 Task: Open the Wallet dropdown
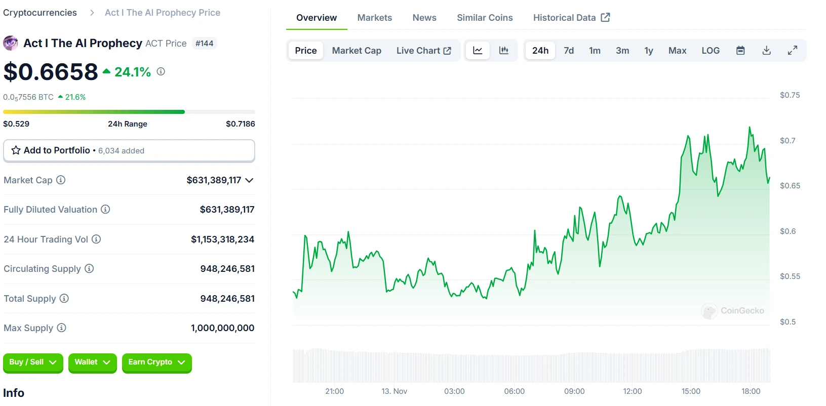pyautogui.click(x=93, y=362)
